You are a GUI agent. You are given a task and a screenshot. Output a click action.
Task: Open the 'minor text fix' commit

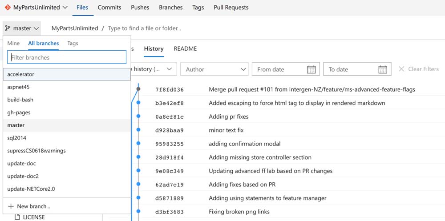pyautogui.click(x=227, y=130)
